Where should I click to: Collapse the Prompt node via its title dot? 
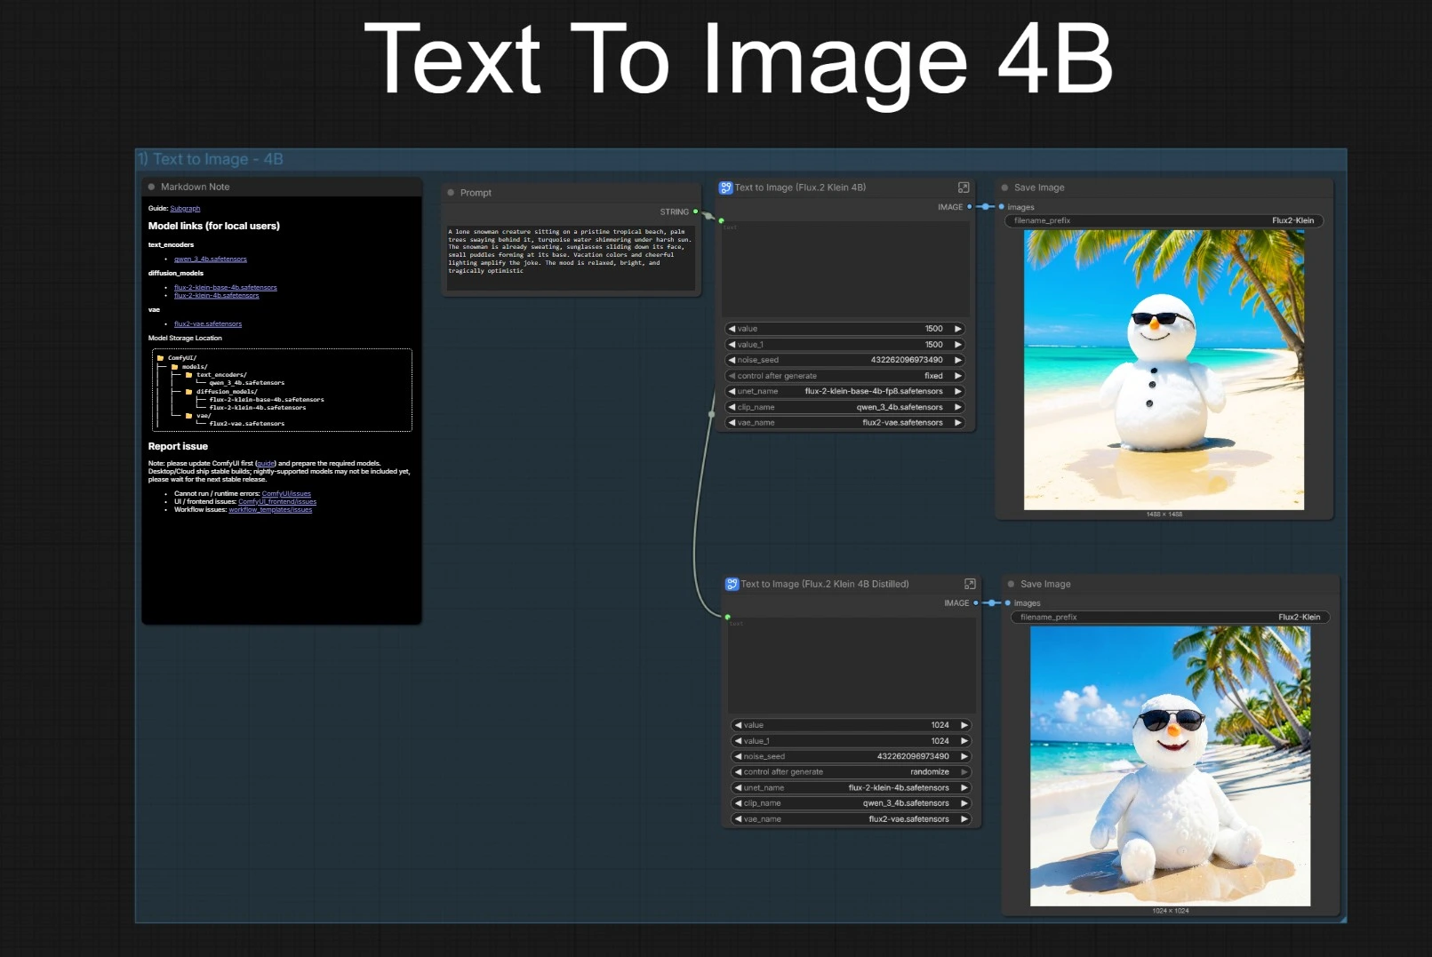[x=451, y=193]
